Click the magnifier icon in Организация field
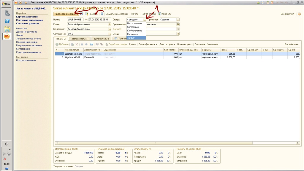The width and height of the screenshot is (304, 171). (178, 24)
